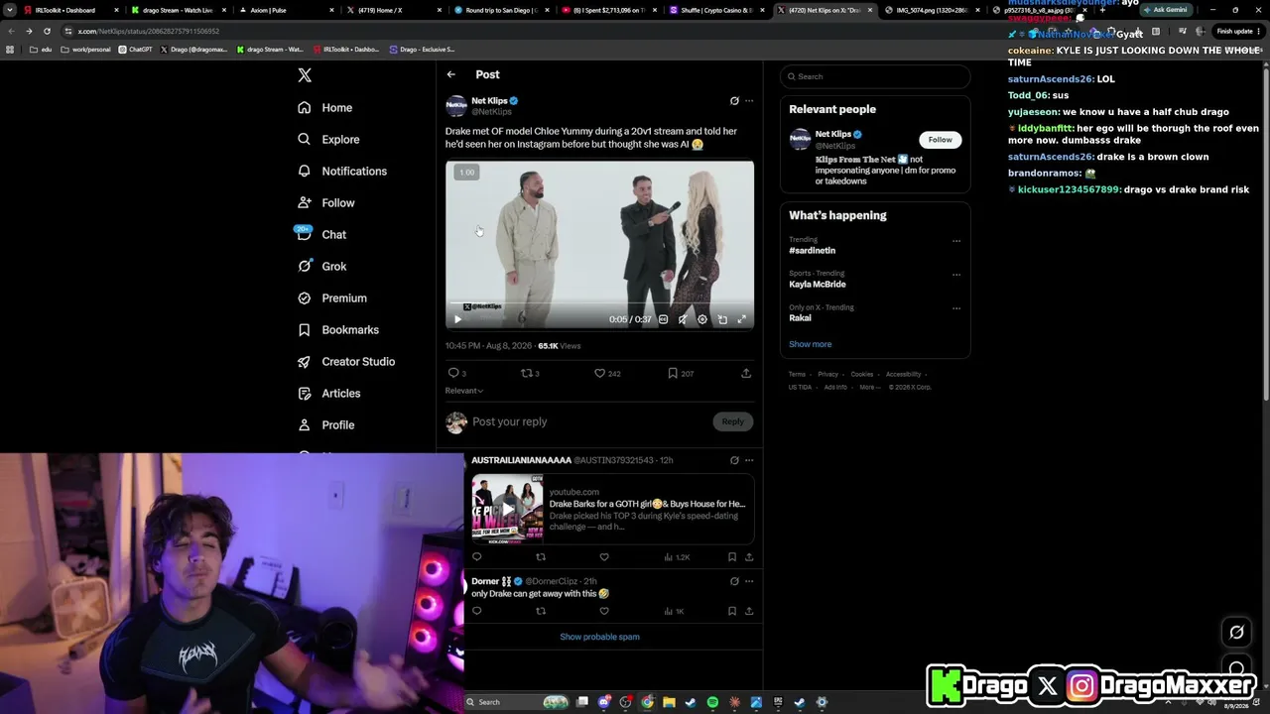Like the Net Klips post
The width and height of the screenshot is (1270, 714).
tap(606, 373)
